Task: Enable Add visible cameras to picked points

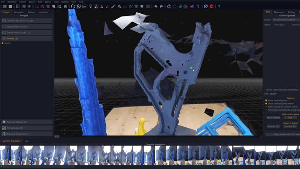Action: 266,110
